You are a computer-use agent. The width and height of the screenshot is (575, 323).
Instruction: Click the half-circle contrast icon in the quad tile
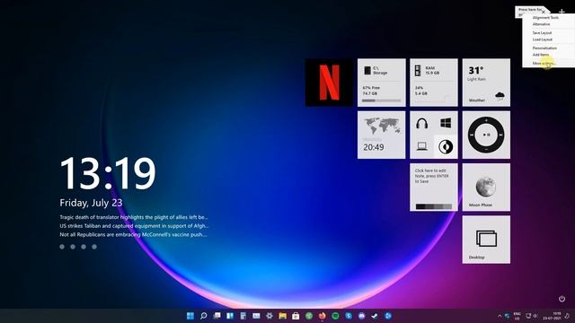pos(446,146)
